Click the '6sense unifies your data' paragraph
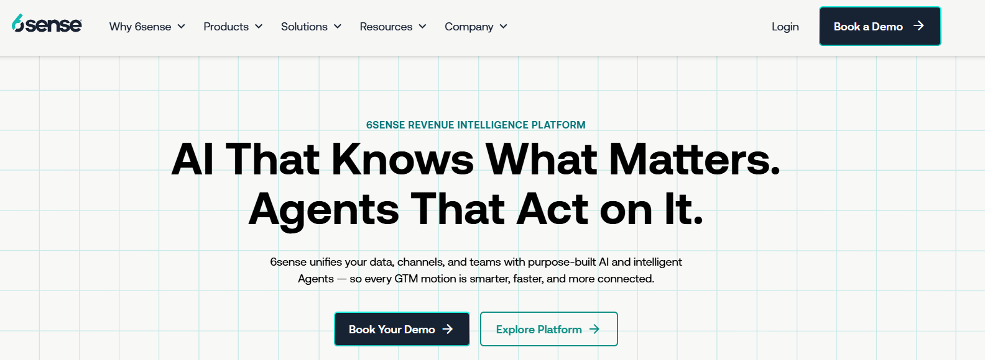985x360 pixels. [x=476, y=271]
